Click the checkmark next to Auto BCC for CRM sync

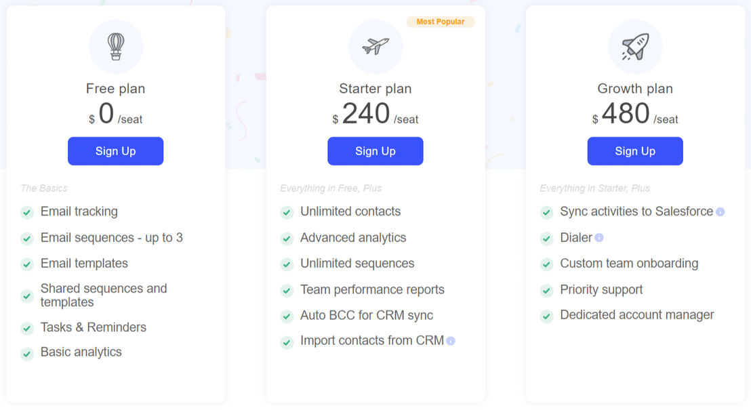coord(287,316)
